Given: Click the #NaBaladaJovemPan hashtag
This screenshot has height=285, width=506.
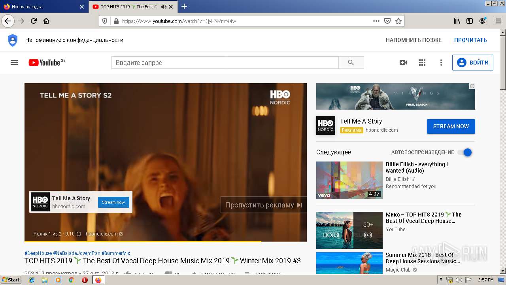Looking at the screenshot, I should click(x=77, y=253).
